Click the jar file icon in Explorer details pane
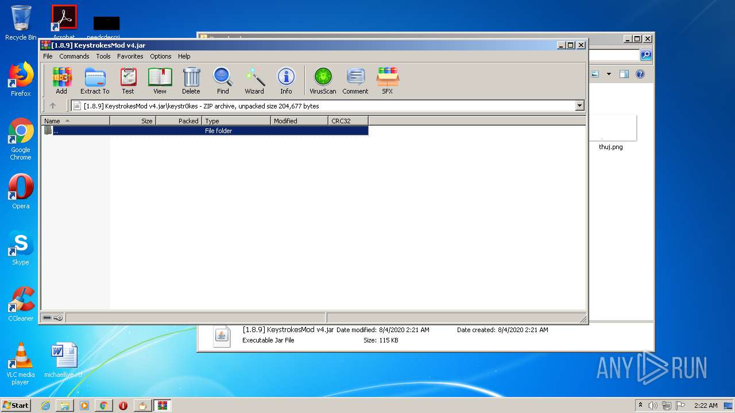This screenshot has width=735, height=413. [x=222, y=336]
